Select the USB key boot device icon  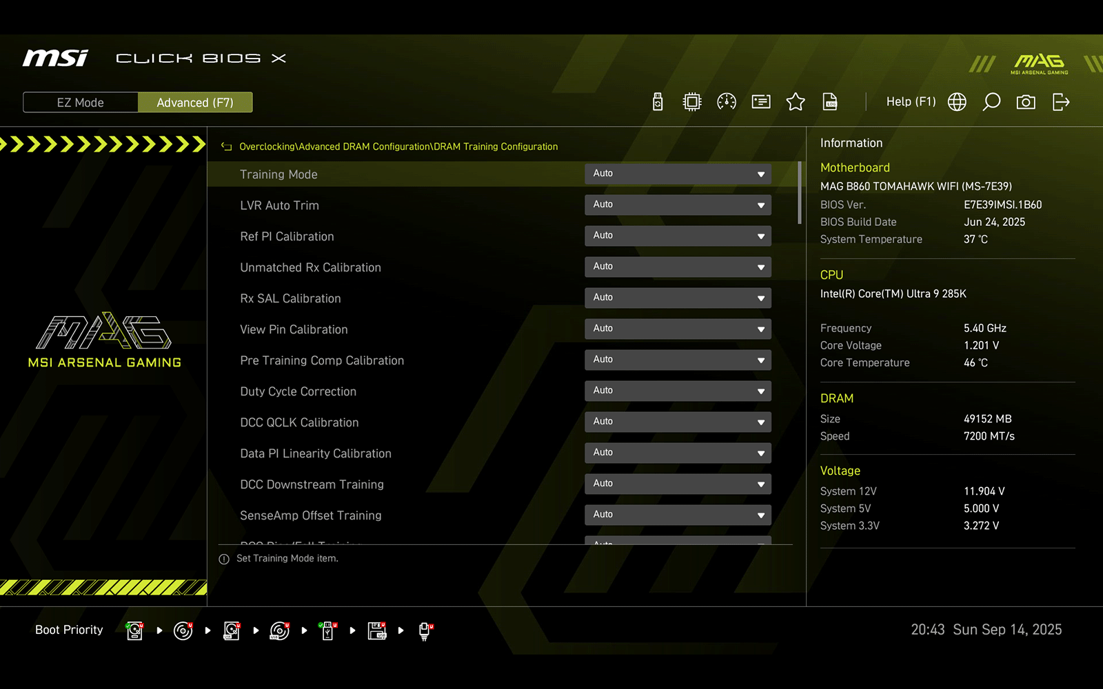click(328, 630)
